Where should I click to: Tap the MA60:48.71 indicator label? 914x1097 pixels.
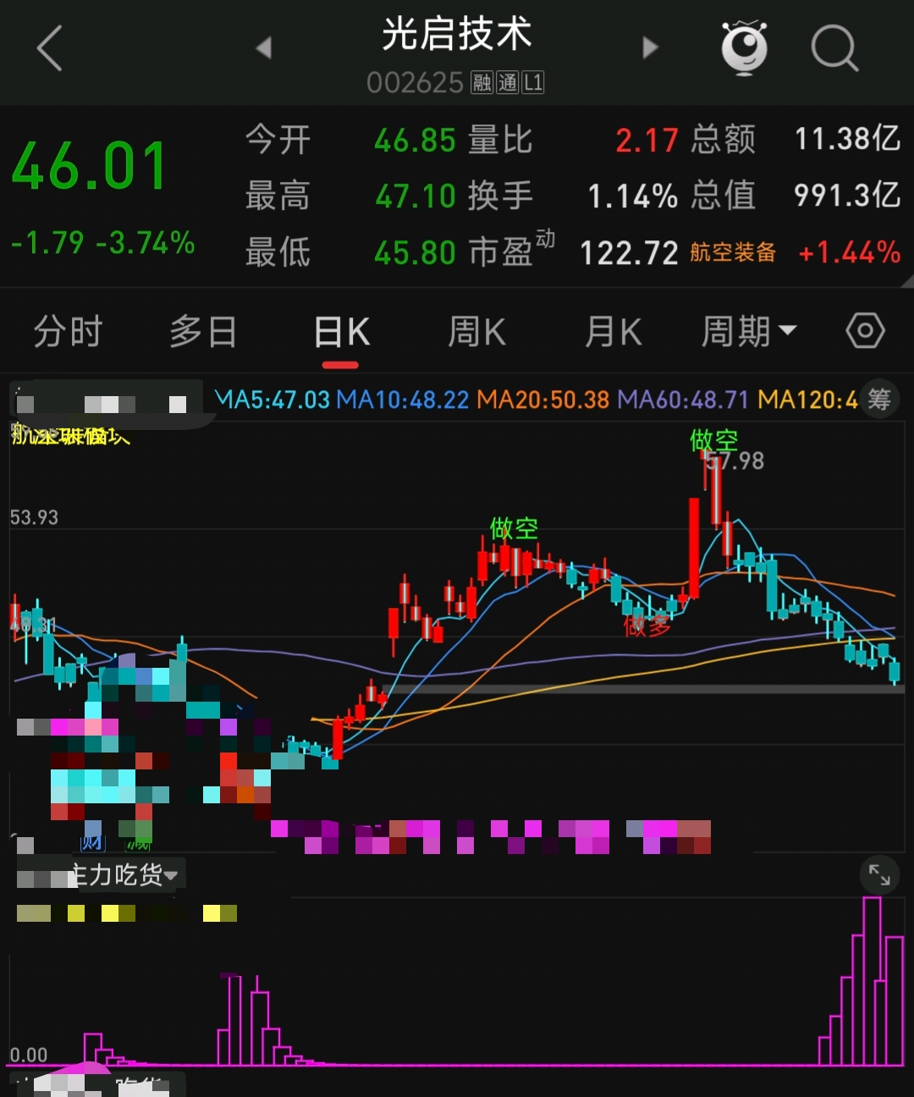[683, 400]
